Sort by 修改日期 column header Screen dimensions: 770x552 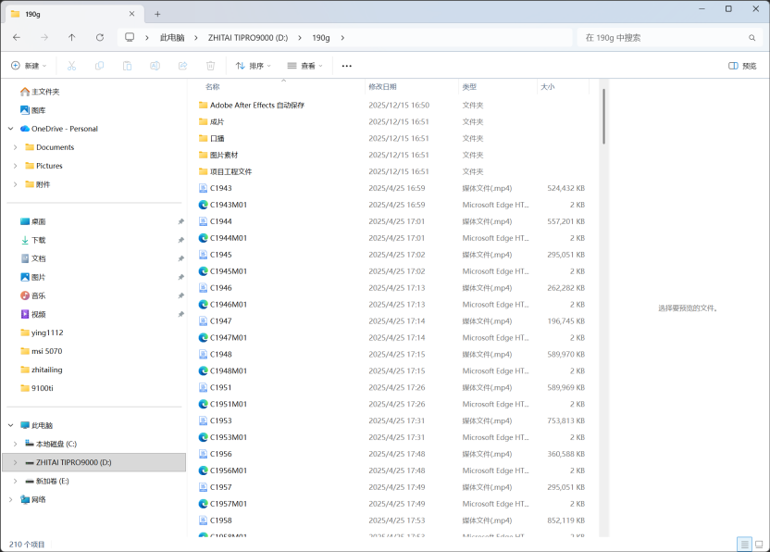[x=382, y=86]
